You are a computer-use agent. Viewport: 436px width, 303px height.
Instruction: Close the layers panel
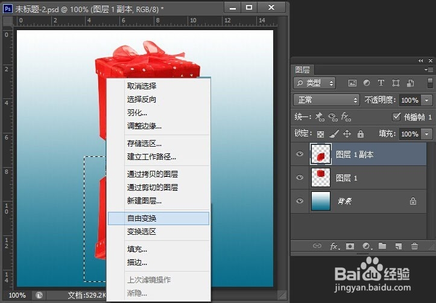(x=431, y=60)
